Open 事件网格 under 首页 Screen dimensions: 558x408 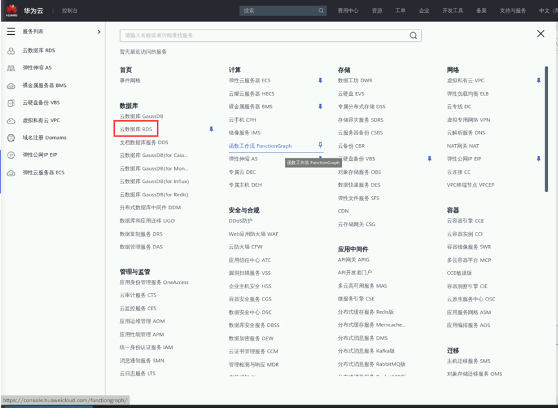[x=130, y=80]
